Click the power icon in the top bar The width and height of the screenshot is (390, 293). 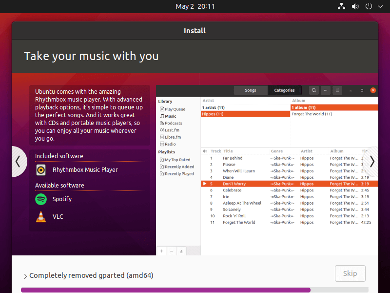pos(369,6)
